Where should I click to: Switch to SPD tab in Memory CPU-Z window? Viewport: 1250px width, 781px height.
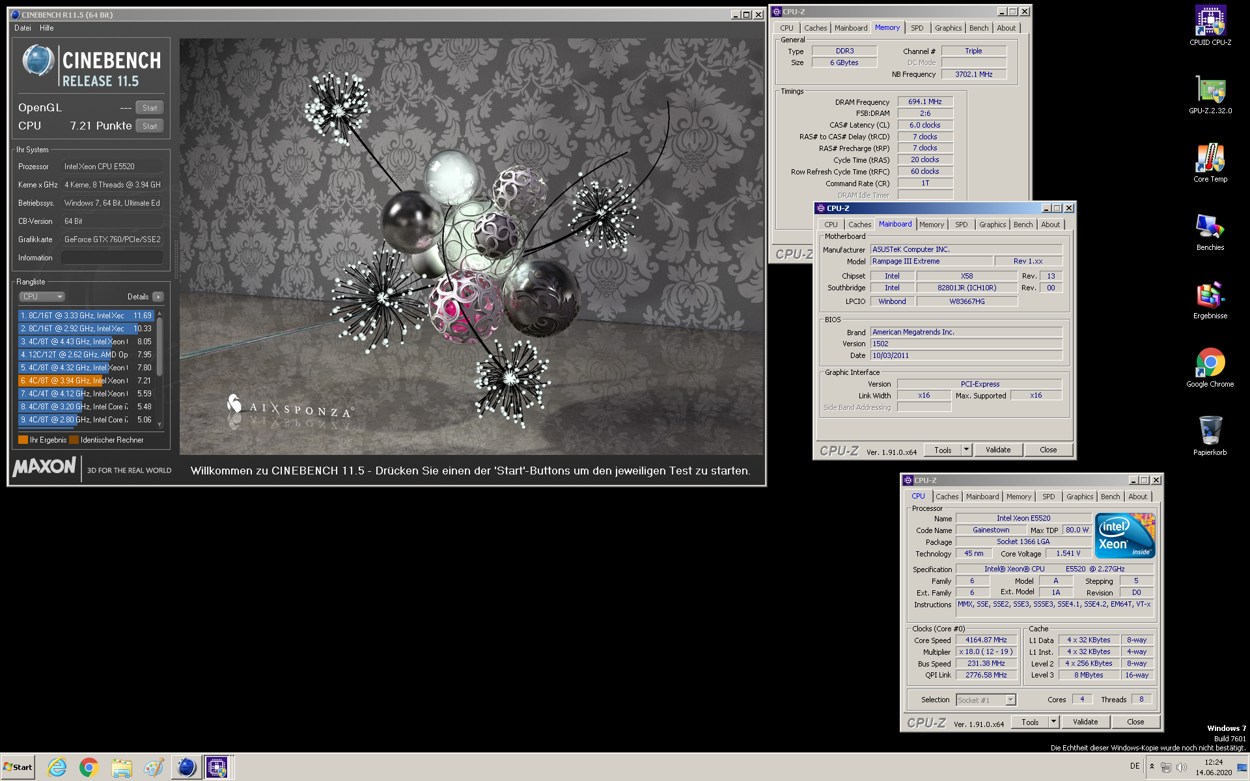click(917, 28)
